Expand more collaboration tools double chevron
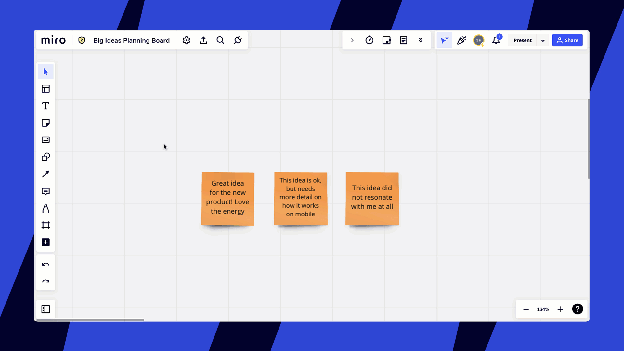 tap(421, 40)
